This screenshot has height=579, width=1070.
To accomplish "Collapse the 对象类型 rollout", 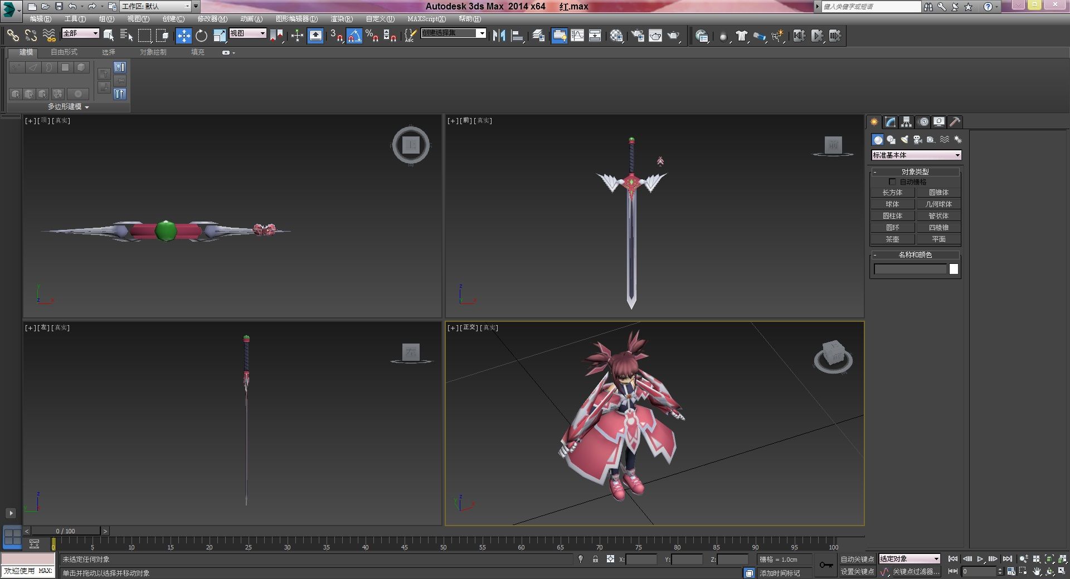I will click(x=915, y=171).
